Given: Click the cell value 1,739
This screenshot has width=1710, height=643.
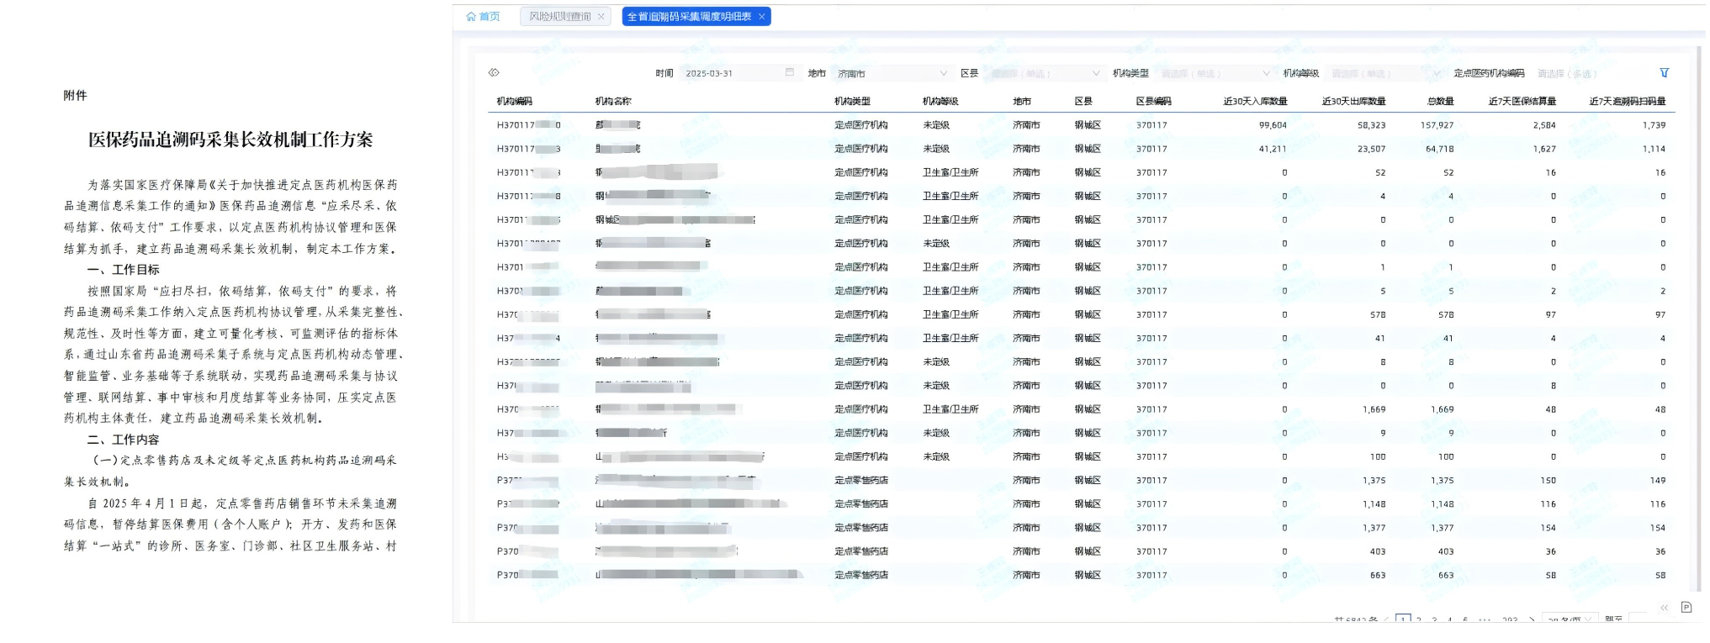Looking at the screenshot, I should coord(1654,124).
